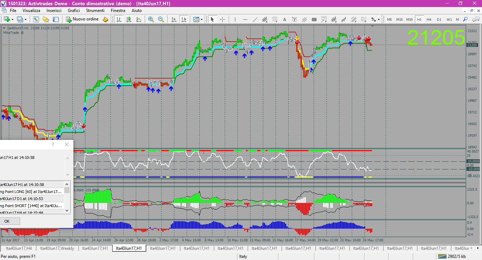482x260 pixels.
Task: Toggle the Terminal panel icon
Action: click(x=56, y=19)
